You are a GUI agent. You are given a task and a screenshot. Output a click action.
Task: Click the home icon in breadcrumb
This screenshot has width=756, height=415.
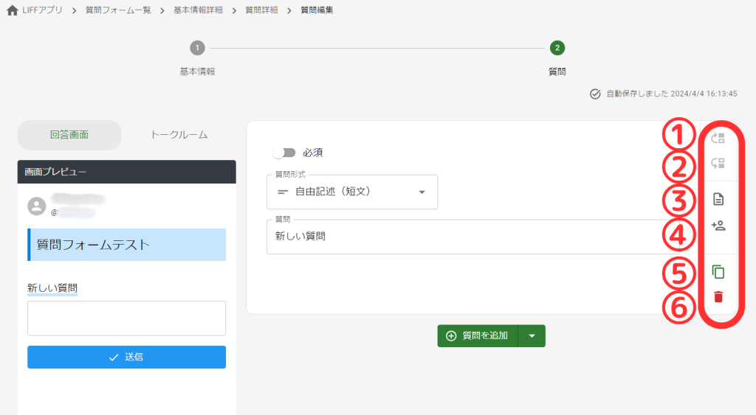point(12,10)
